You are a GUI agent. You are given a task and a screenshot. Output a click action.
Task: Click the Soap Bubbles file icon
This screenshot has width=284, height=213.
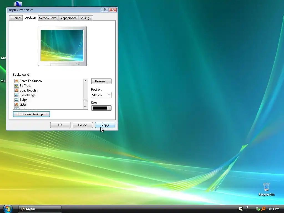click(x=16, y=90)
